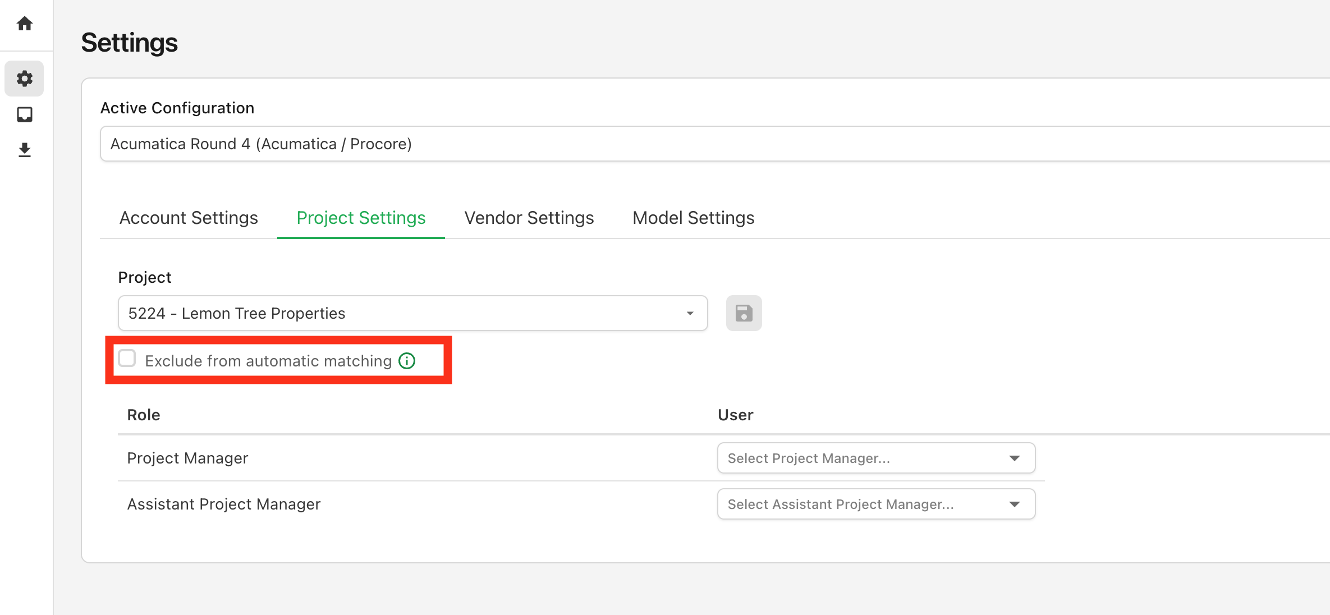
Task: Enable Exclude from automatic matching checkbox
Action: coord(127,358)
